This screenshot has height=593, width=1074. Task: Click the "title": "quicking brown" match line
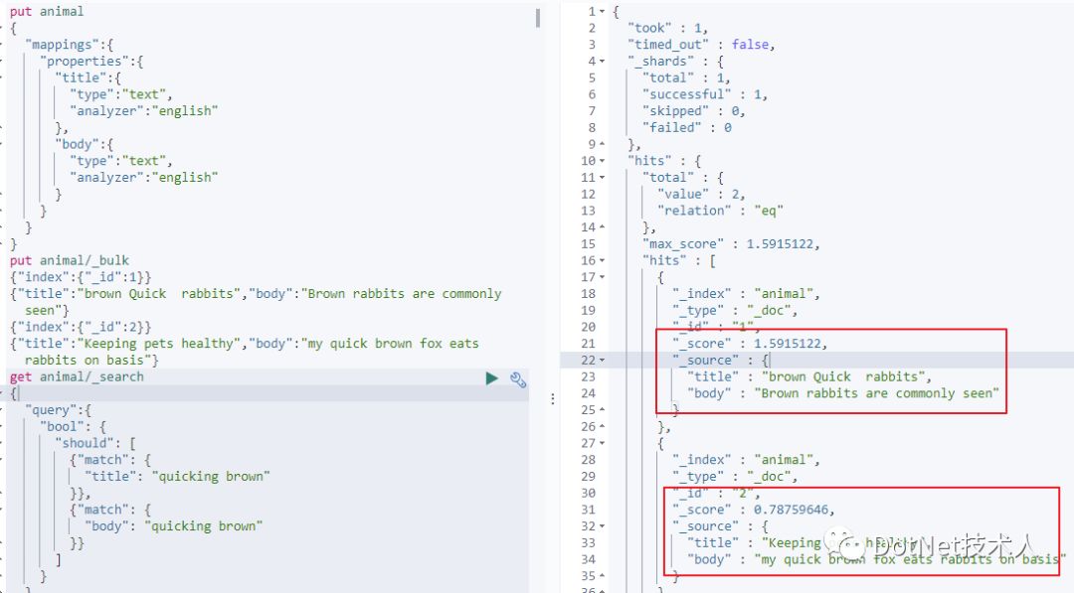click(177, 476)
